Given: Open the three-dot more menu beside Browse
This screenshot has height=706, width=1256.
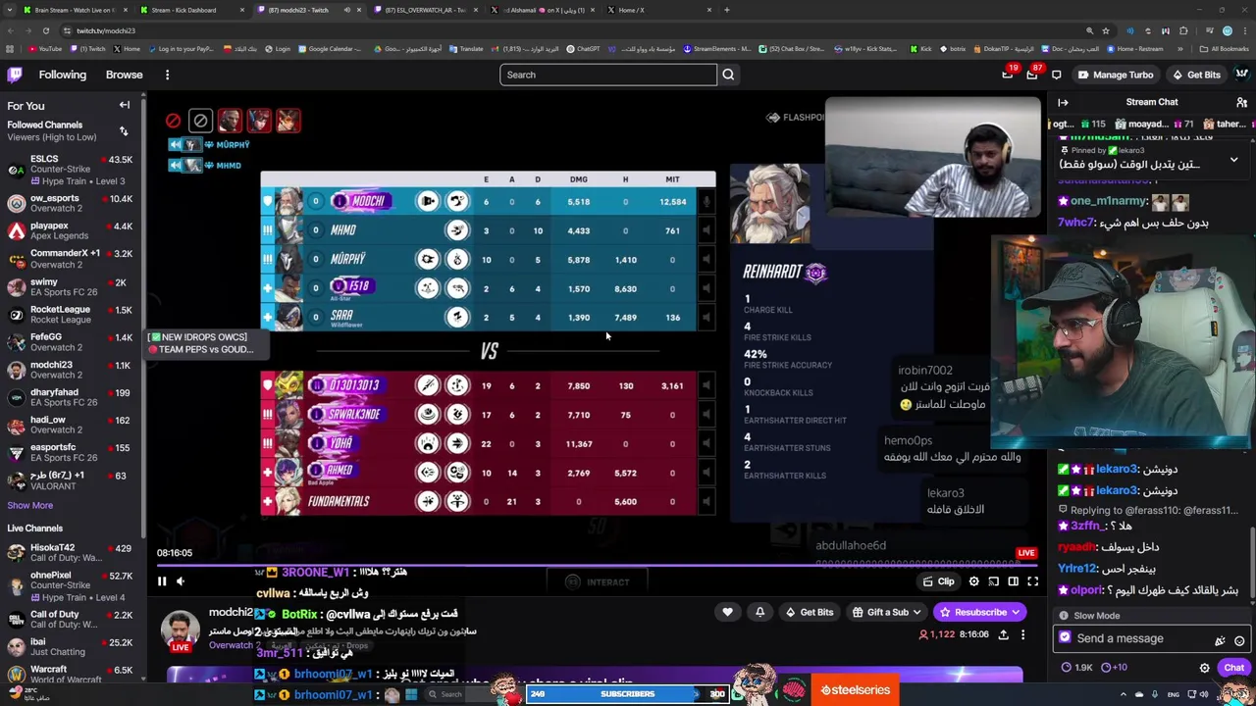Looking at the screenshot, I should [x=167, y=75].
